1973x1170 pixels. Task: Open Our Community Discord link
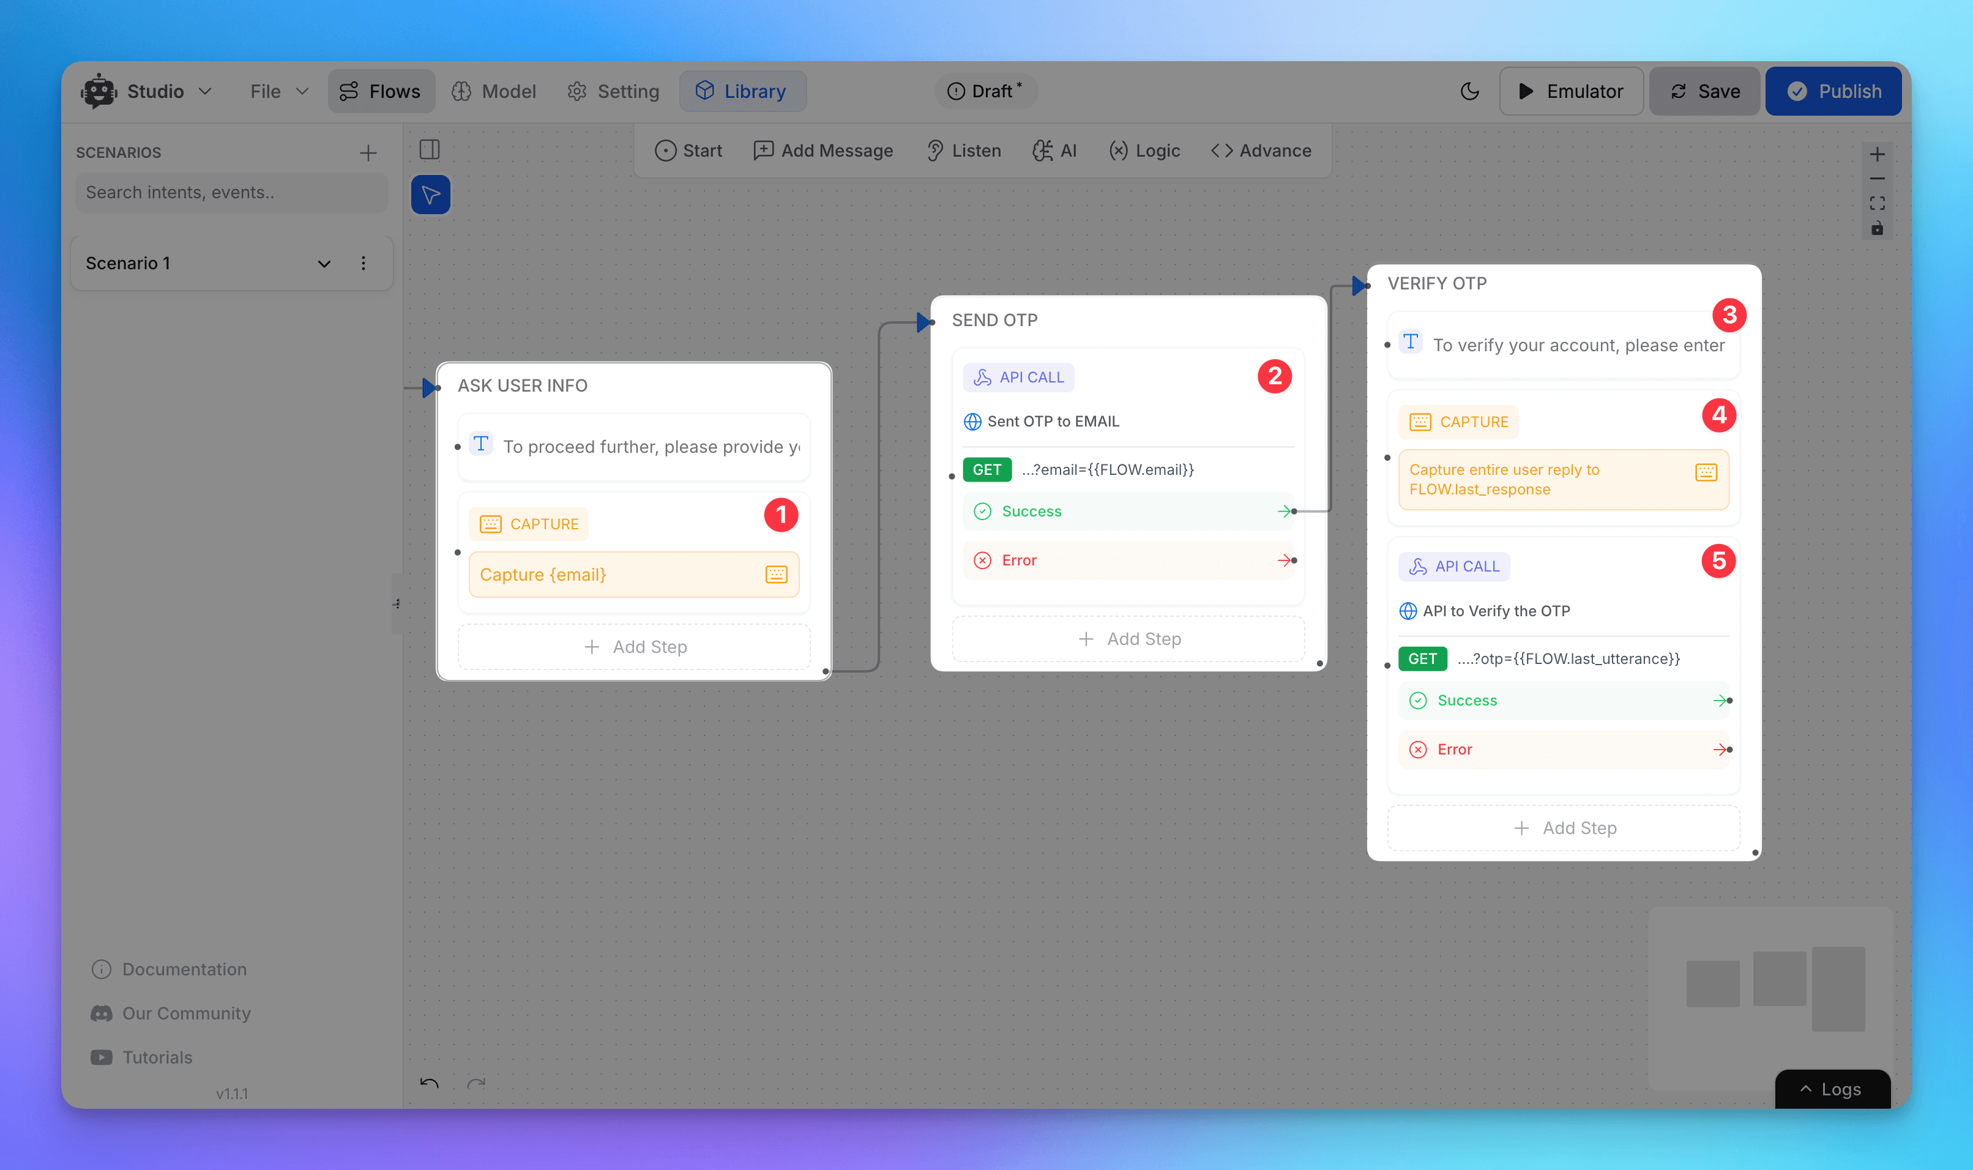tap(171, 1014)
